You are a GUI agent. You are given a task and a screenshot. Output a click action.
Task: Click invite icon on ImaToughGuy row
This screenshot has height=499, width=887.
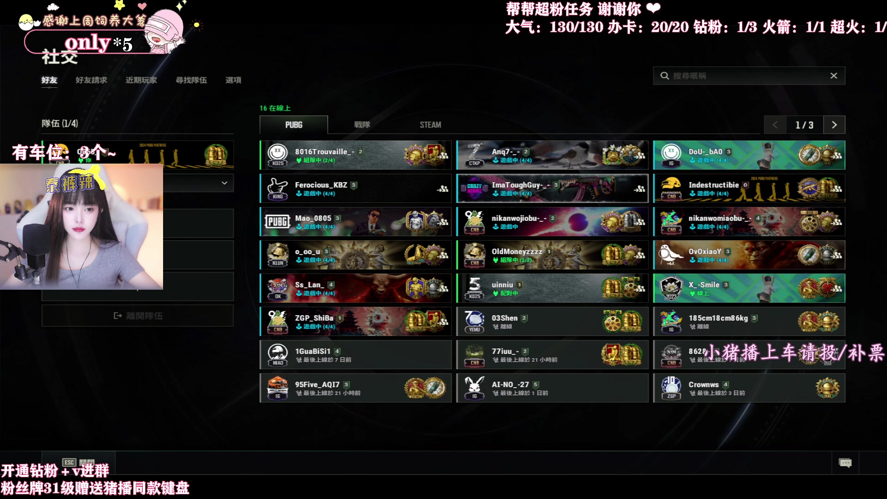click(639, 189)
